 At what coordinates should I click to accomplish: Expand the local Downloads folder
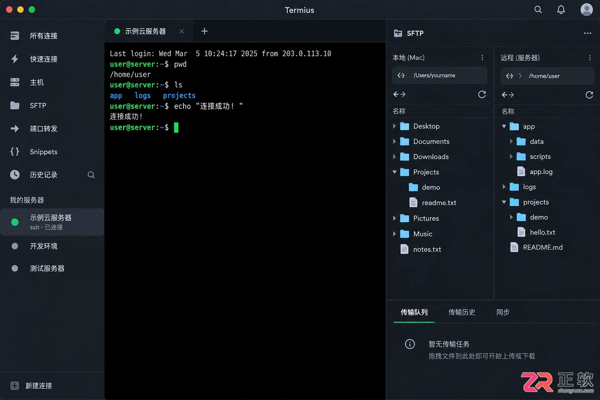tap(394, 157)
